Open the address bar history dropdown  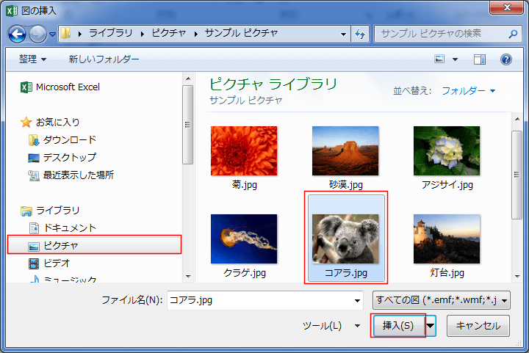pyautogui.click(x=343, y=34)
